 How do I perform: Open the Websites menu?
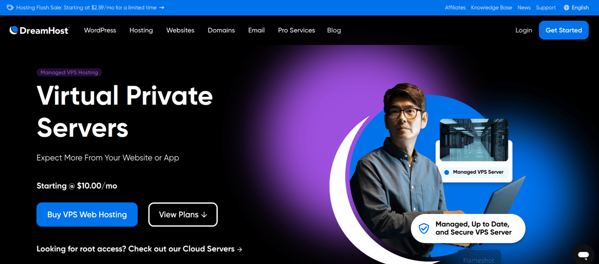pos(180,30)
